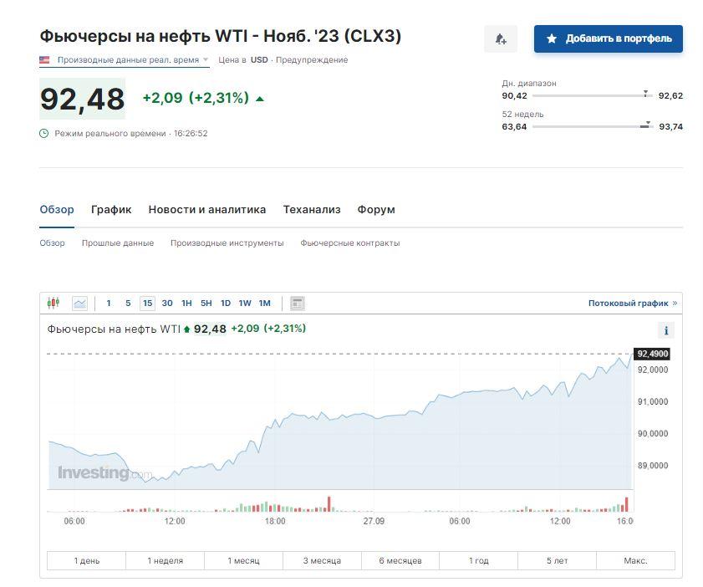This screenshot has width=703, height=587.
Task: Select the area chart type icon
Action: 79,303
